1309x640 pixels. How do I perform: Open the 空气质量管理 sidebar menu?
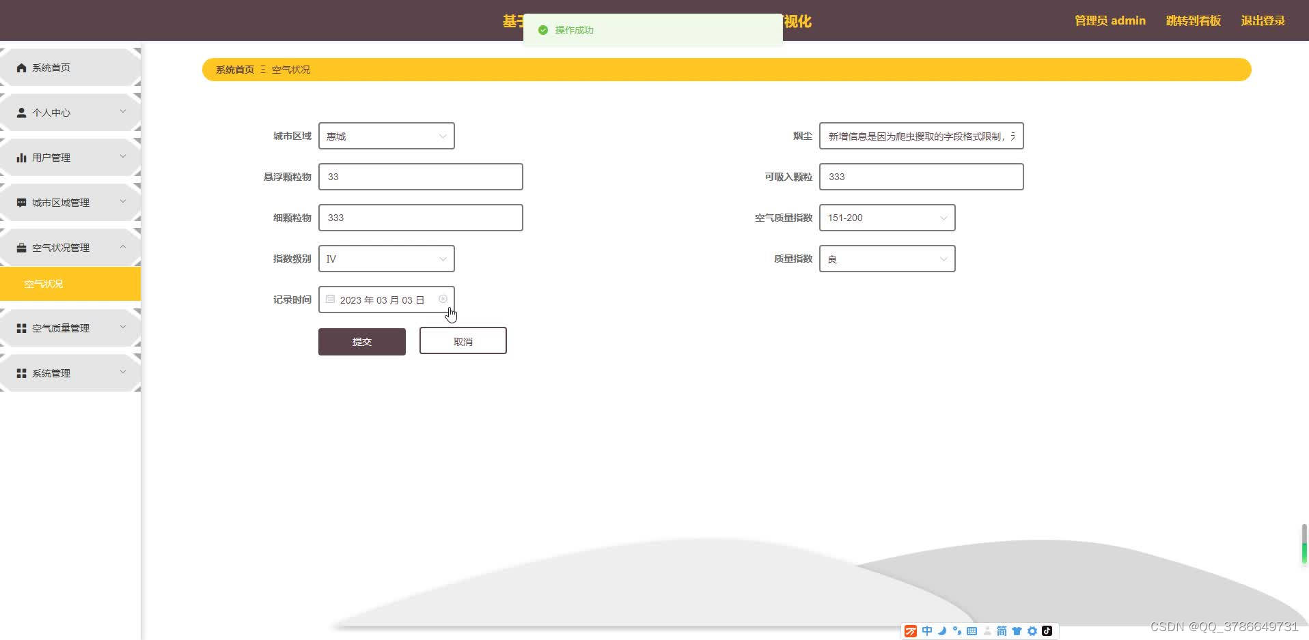[x=70, y=328]
